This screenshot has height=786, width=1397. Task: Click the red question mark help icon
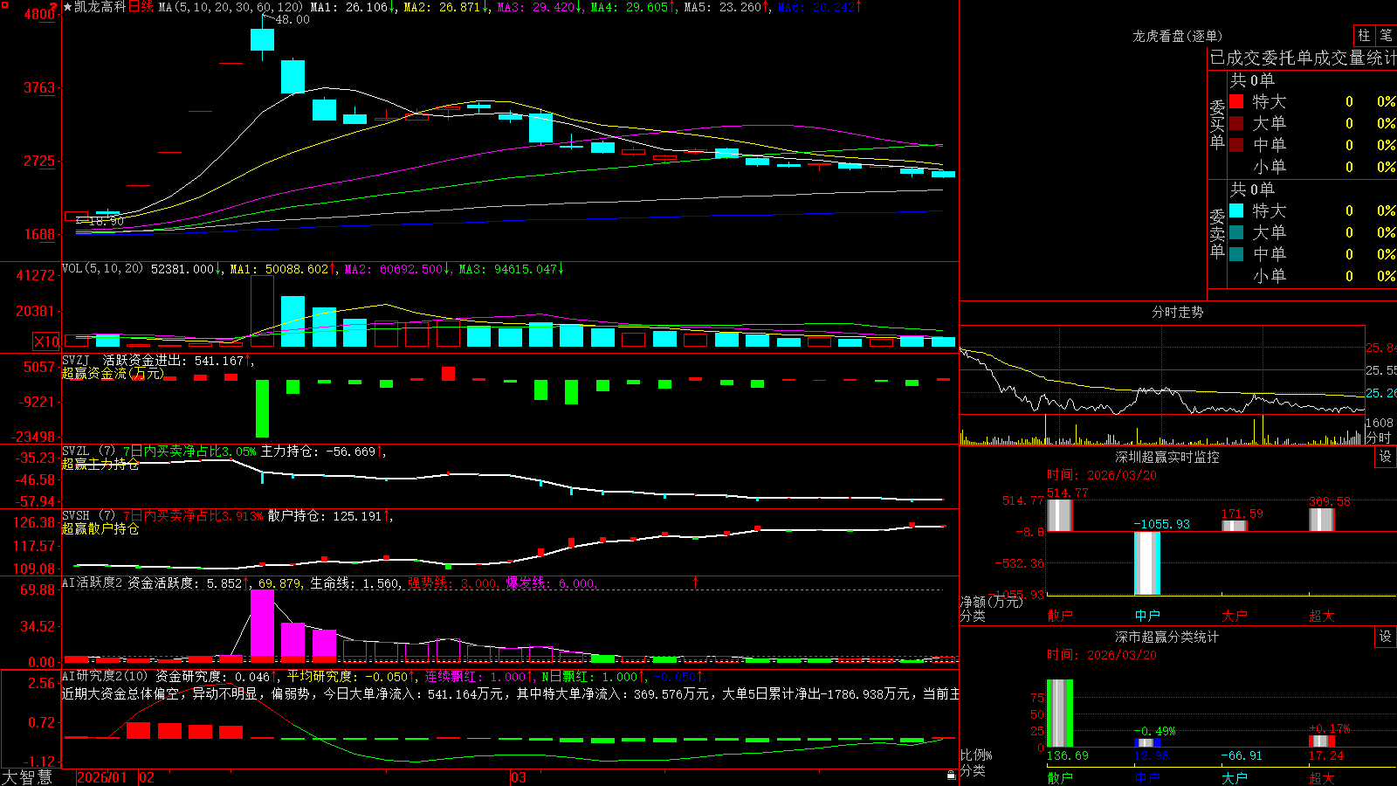pos(54,6)
